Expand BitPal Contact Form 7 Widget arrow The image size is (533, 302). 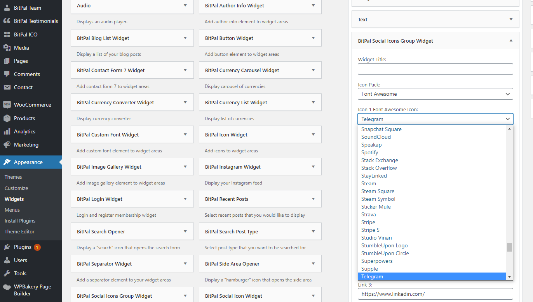185,70
